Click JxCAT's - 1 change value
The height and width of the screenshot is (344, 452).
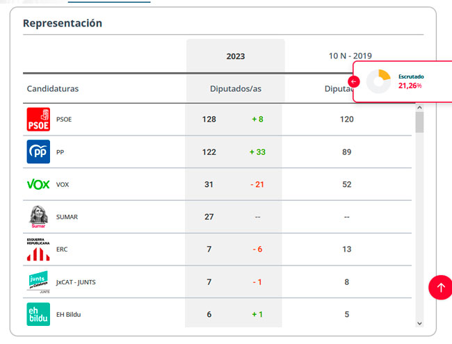click(x=257, y=282)
